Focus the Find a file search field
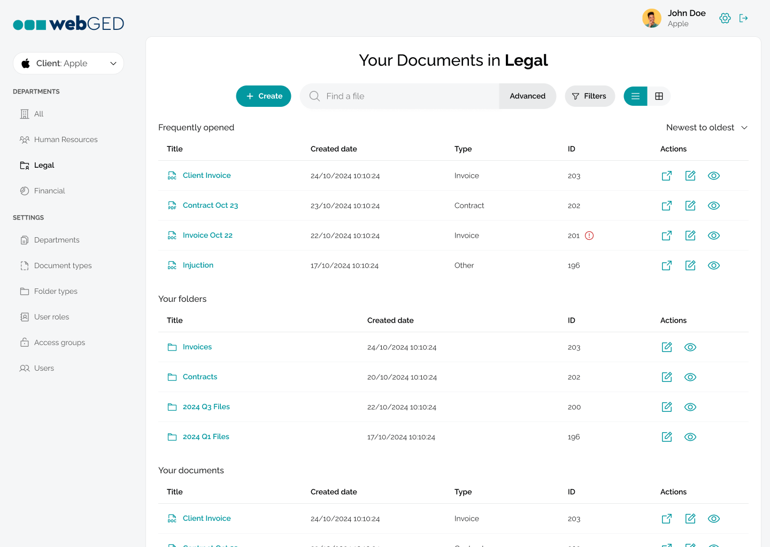 (400, 96)
